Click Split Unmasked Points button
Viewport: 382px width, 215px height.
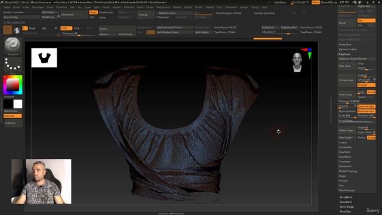click(174, 27)
